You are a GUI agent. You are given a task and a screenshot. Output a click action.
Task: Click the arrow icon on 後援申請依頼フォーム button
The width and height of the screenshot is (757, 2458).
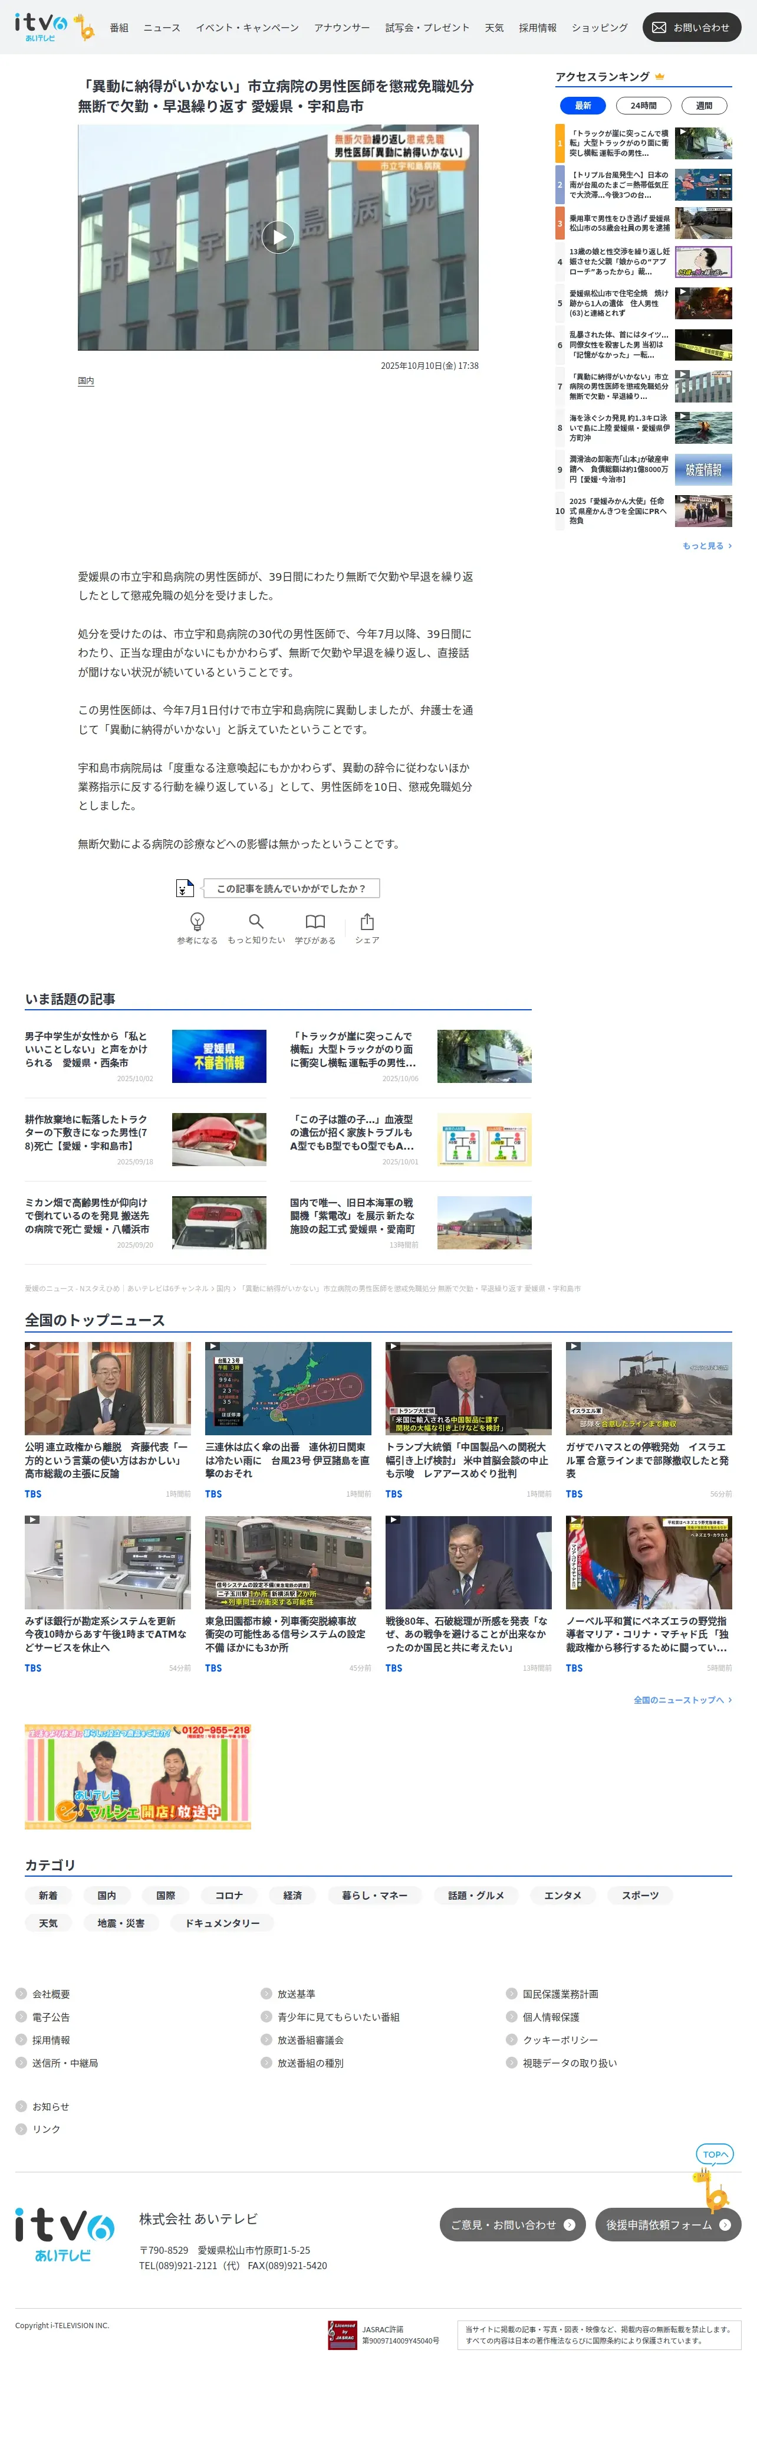[x=725, y=2224]
